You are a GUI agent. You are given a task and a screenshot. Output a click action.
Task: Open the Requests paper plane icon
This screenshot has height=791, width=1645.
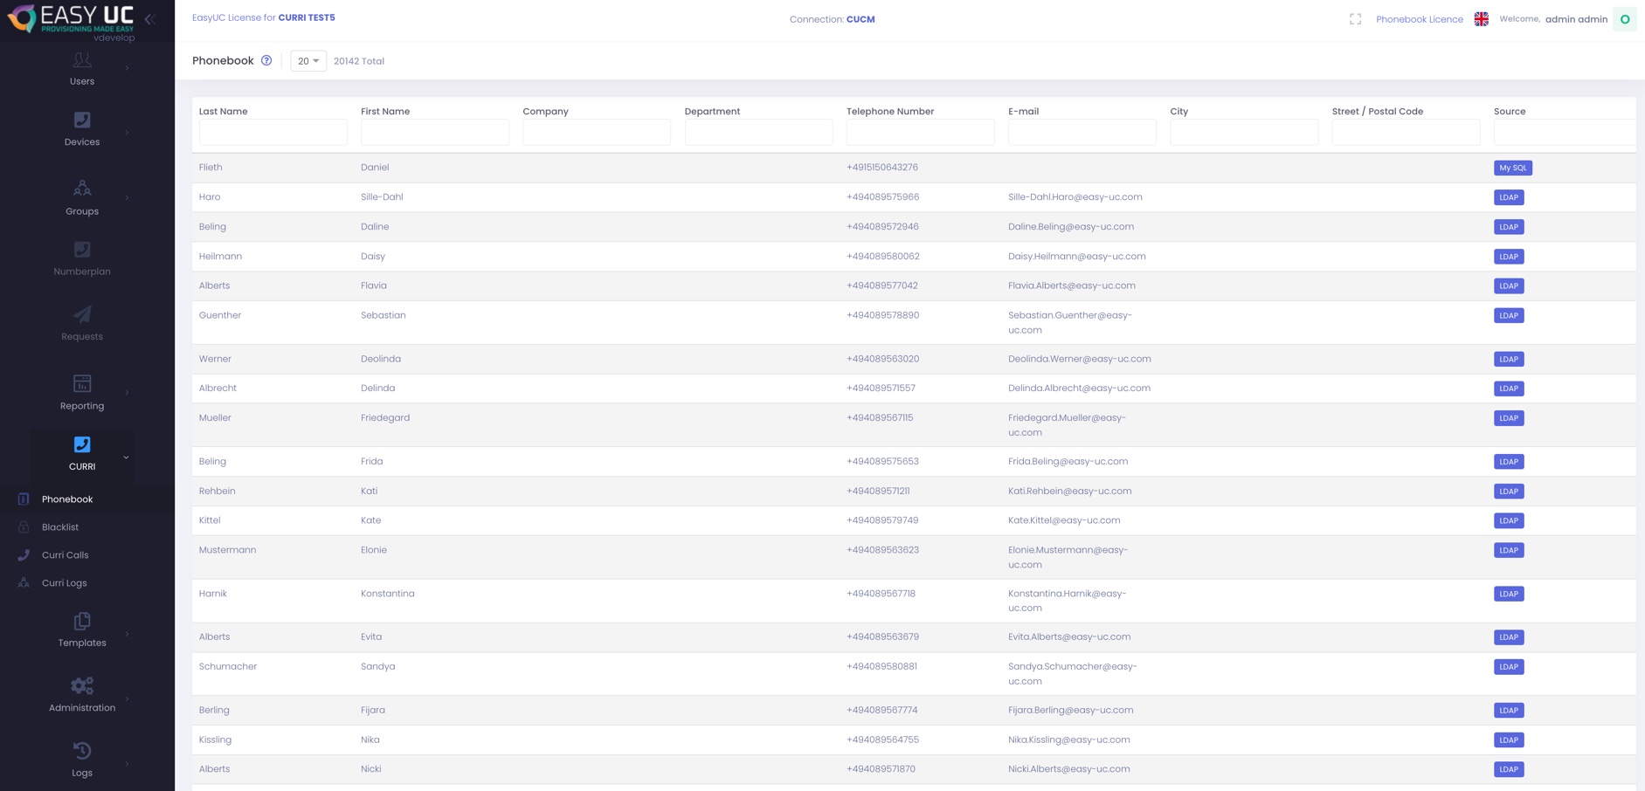[82, 315]
